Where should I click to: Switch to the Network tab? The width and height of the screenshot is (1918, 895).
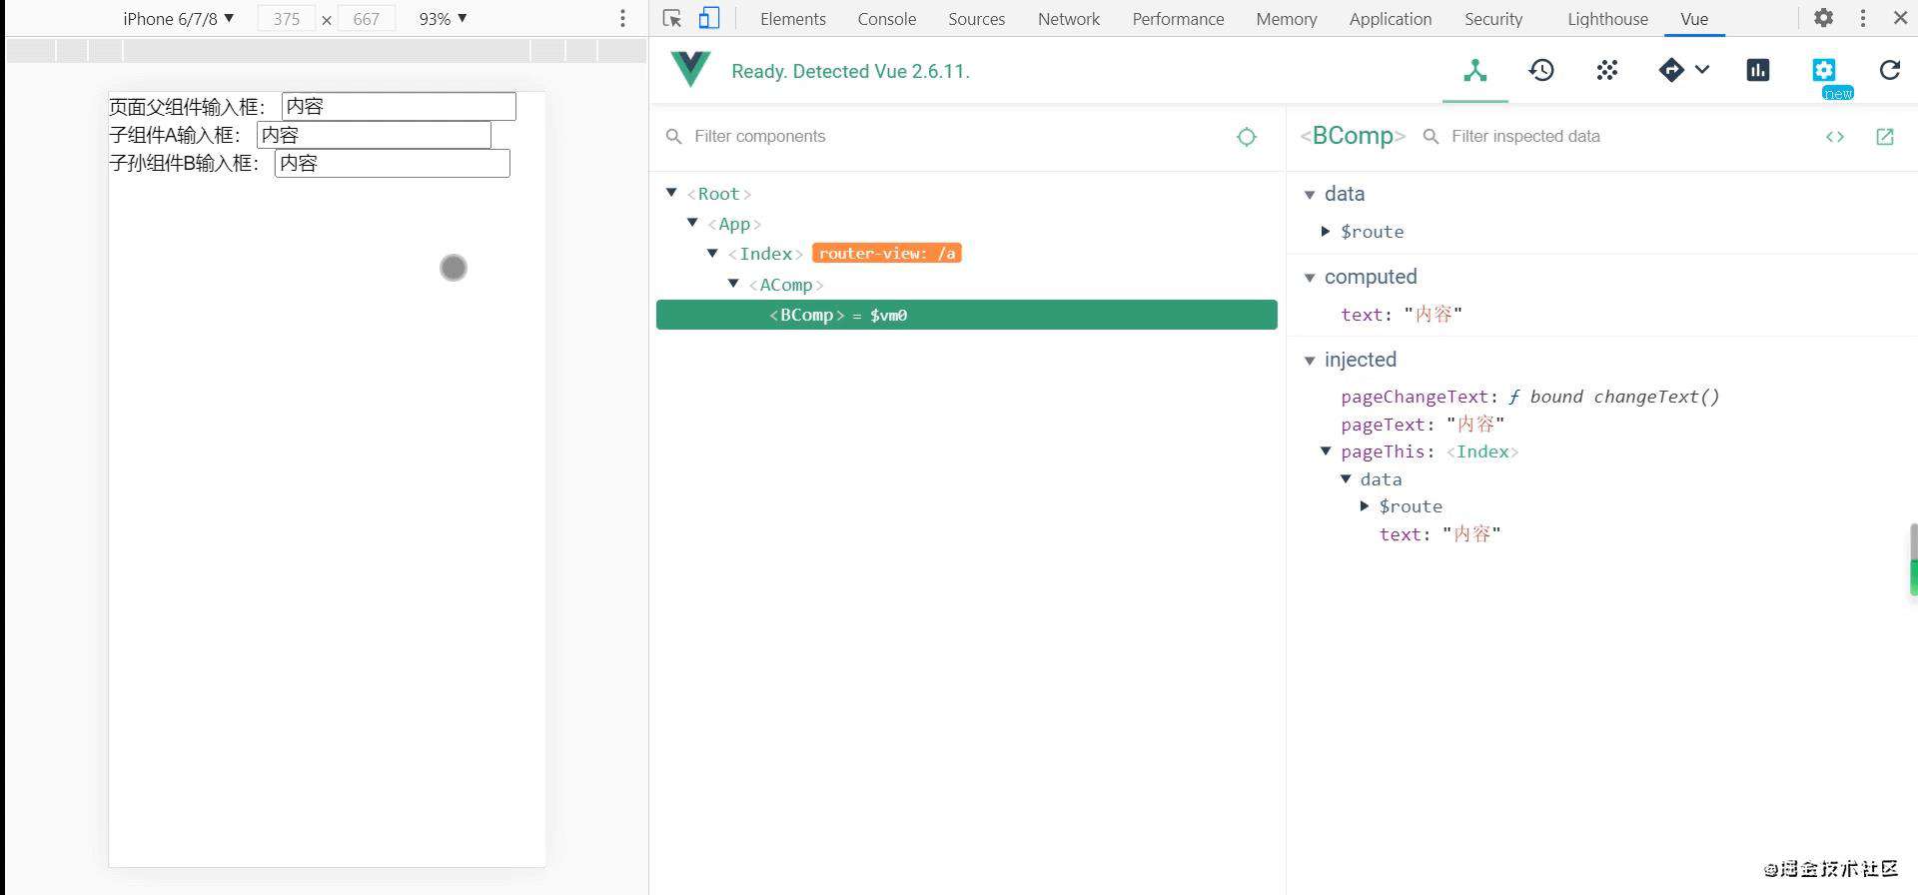coord(1069,19)
